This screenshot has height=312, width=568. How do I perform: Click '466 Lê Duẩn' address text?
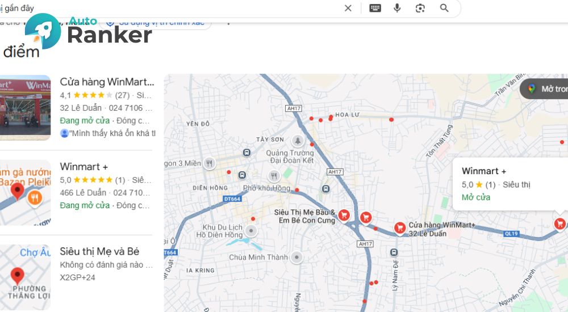tap(83, 192)
